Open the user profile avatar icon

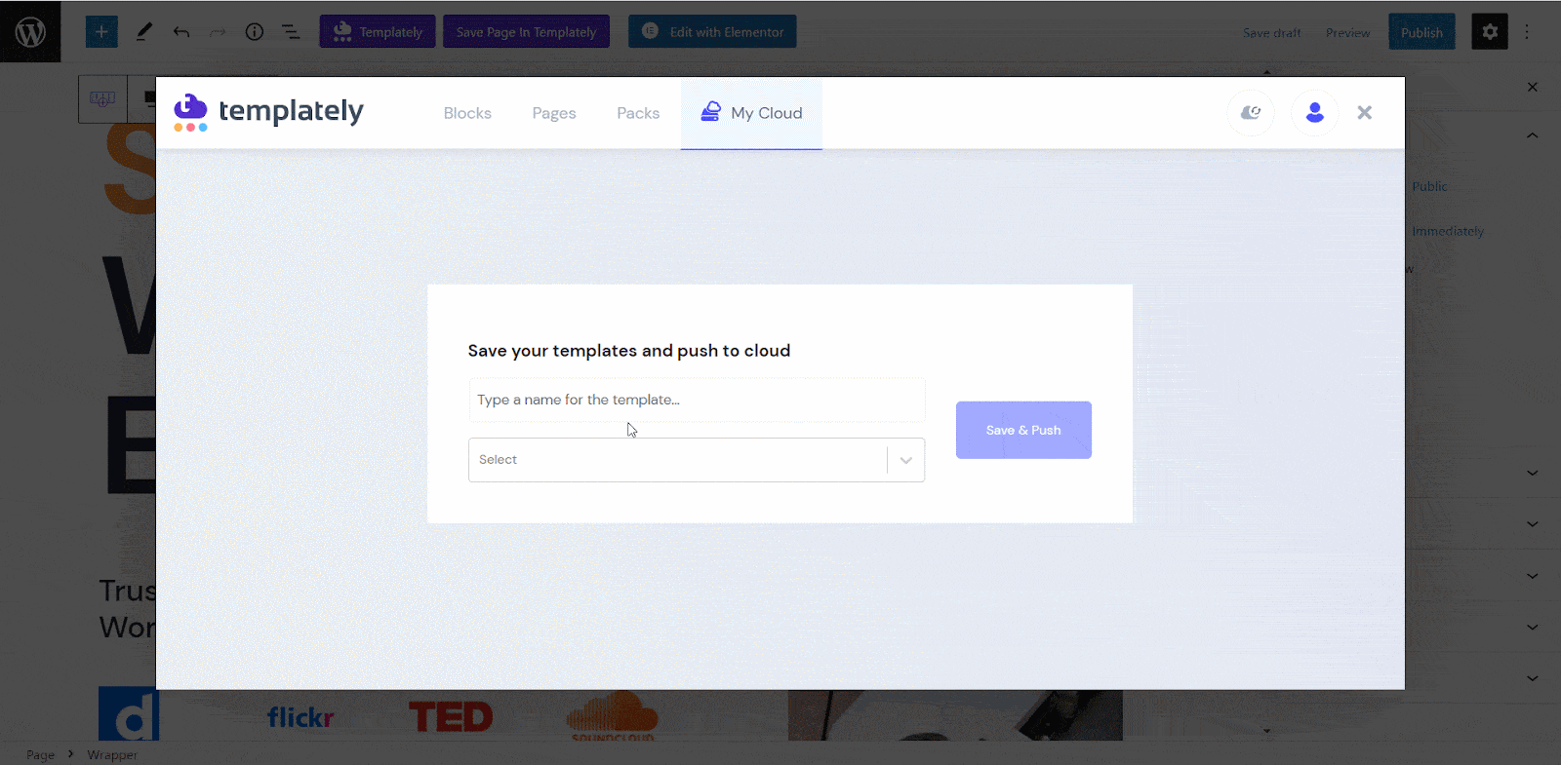[1315, 113]
